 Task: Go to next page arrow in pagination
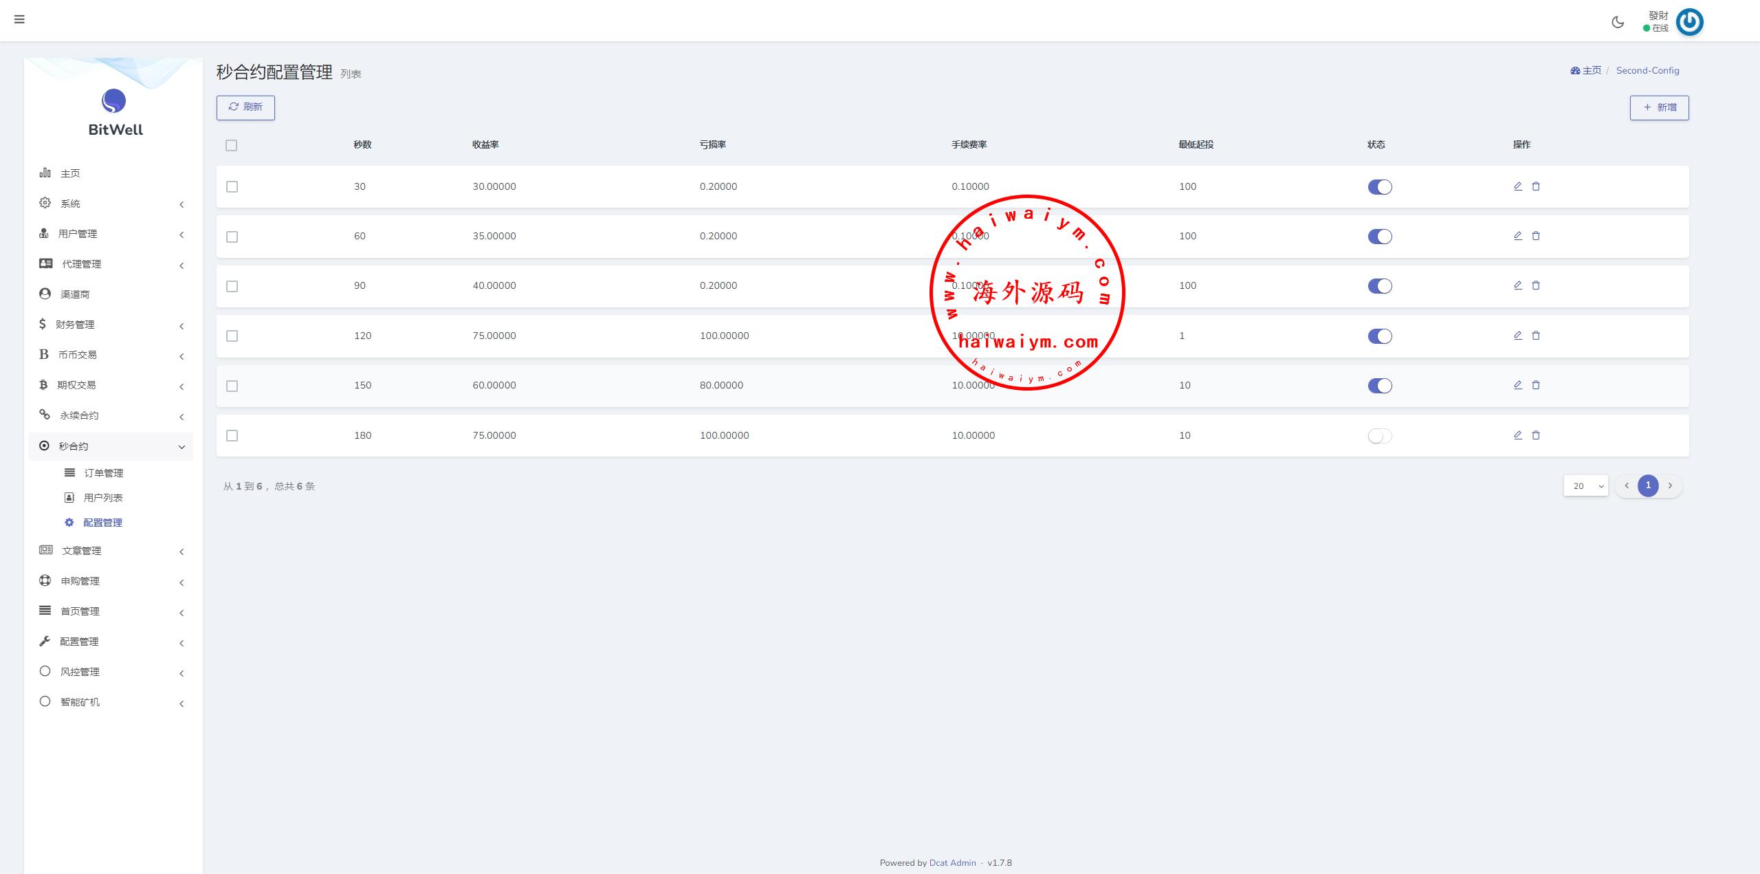(x=1670, y=485)
